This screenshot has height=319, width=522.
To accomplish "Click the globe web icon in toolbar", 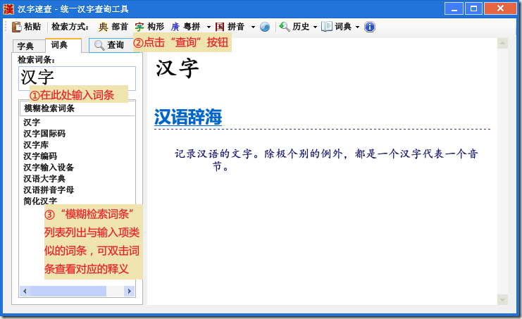I will pos(265,27).
